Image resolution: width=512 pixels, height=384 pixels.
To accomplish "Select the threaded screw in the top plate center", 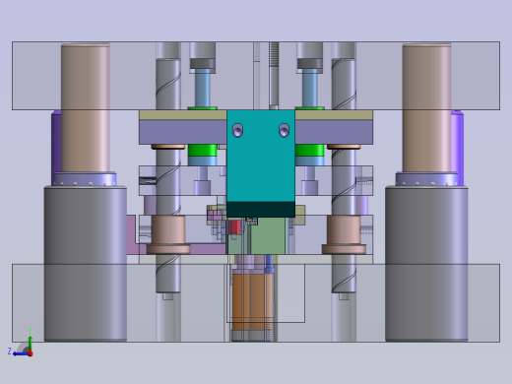I will point(274,76).
